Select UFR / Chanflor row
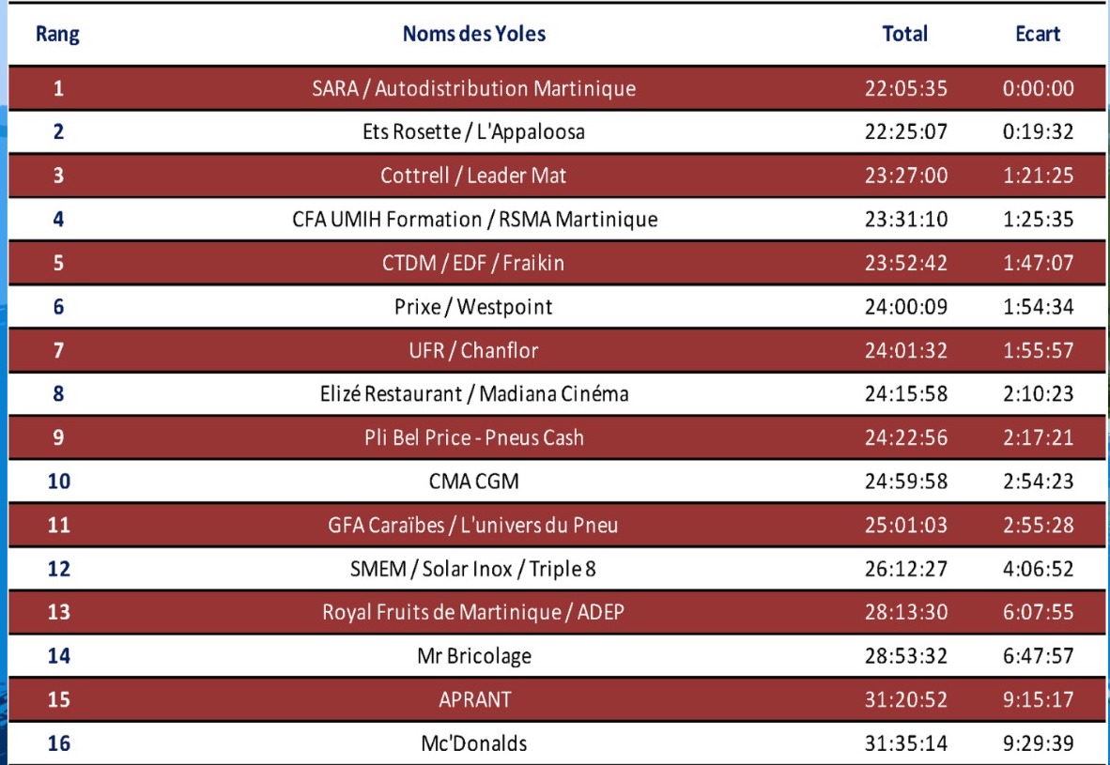1110x765 pixels. (557, 350)
